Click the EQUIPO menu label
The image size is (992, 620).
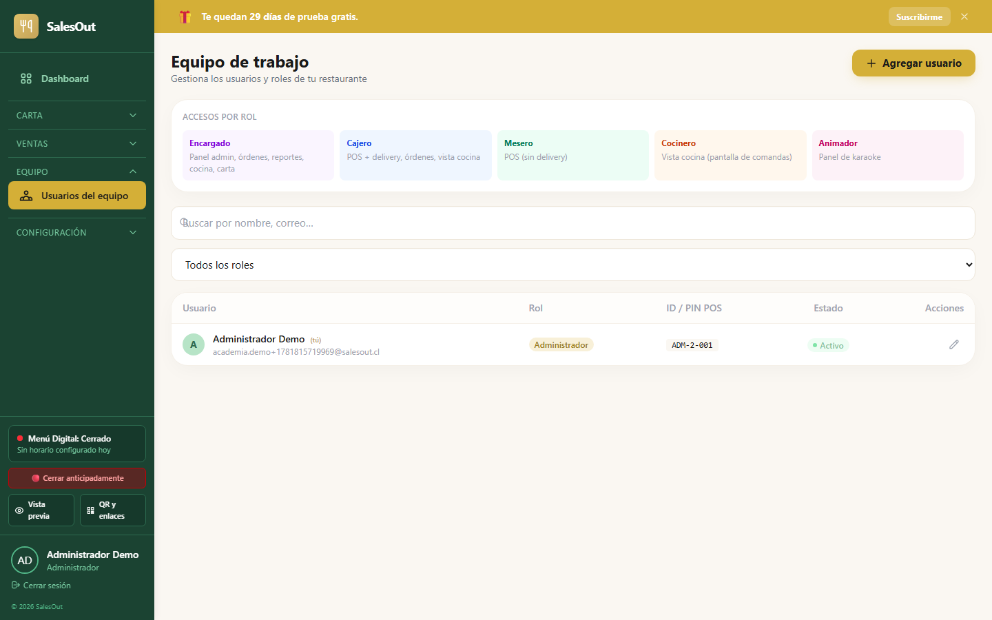32,172
